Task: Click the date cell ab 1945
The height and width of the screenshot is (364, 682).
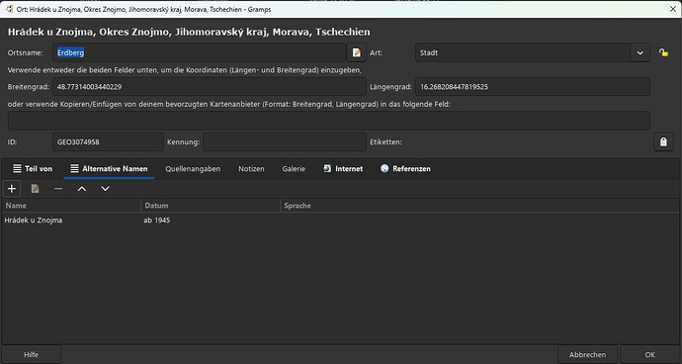Action: (157, 221)
